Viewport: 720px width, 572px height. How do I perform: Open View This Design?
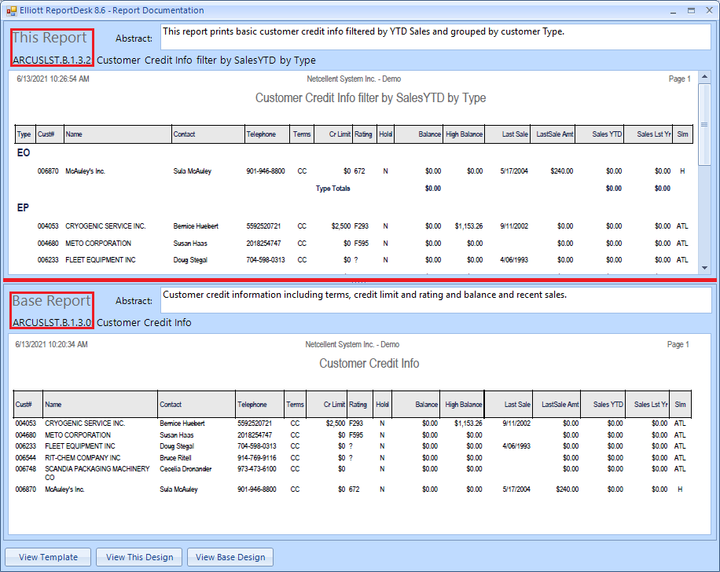(139, 557)
